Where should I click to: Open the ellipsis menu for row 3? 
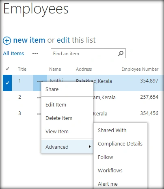point(39,114)
